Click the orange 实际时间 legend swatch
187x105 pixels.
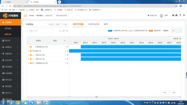click(x=151, y=31)
